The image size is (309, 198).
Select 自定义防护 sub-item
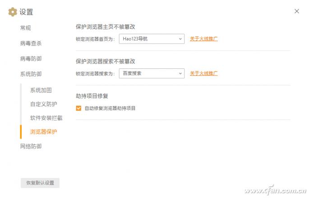coord(44,104)
